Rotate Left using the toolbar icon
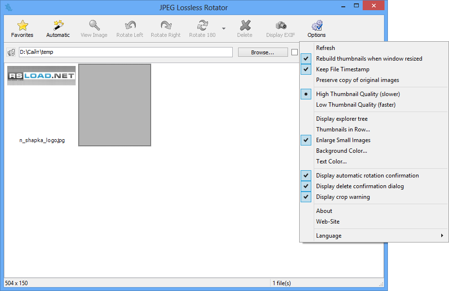 point(130,25)
